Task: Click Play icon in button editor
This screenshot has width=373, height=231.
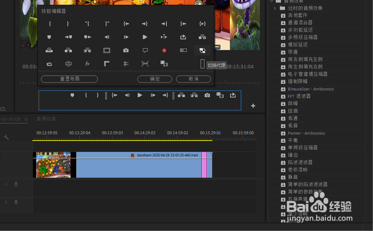Action: pos(145,37)
